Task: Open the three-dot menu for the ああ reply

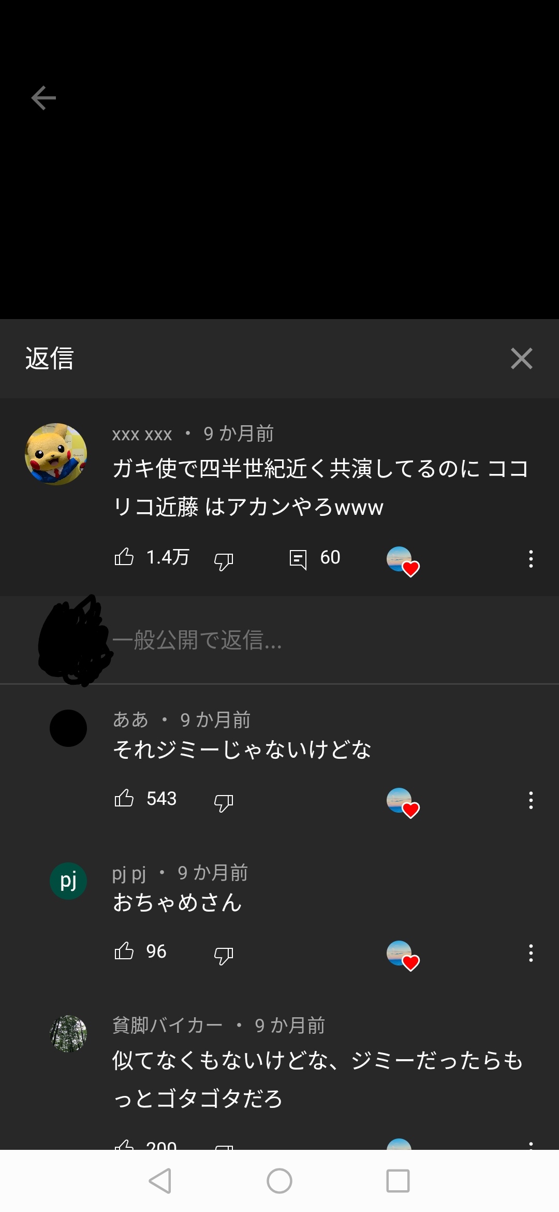Action: 531,800
